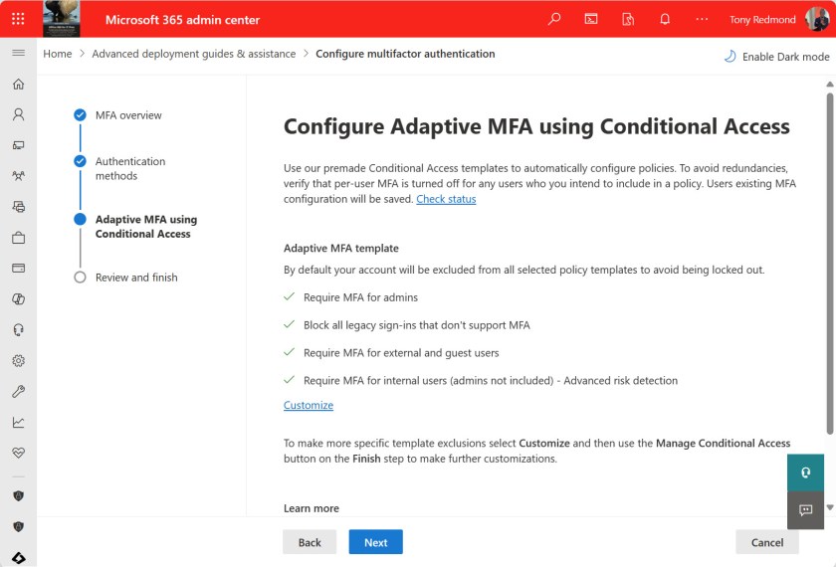Click 'Block all legacy sign-ins' policy text

pyautogui.click(x=416, y=325)
